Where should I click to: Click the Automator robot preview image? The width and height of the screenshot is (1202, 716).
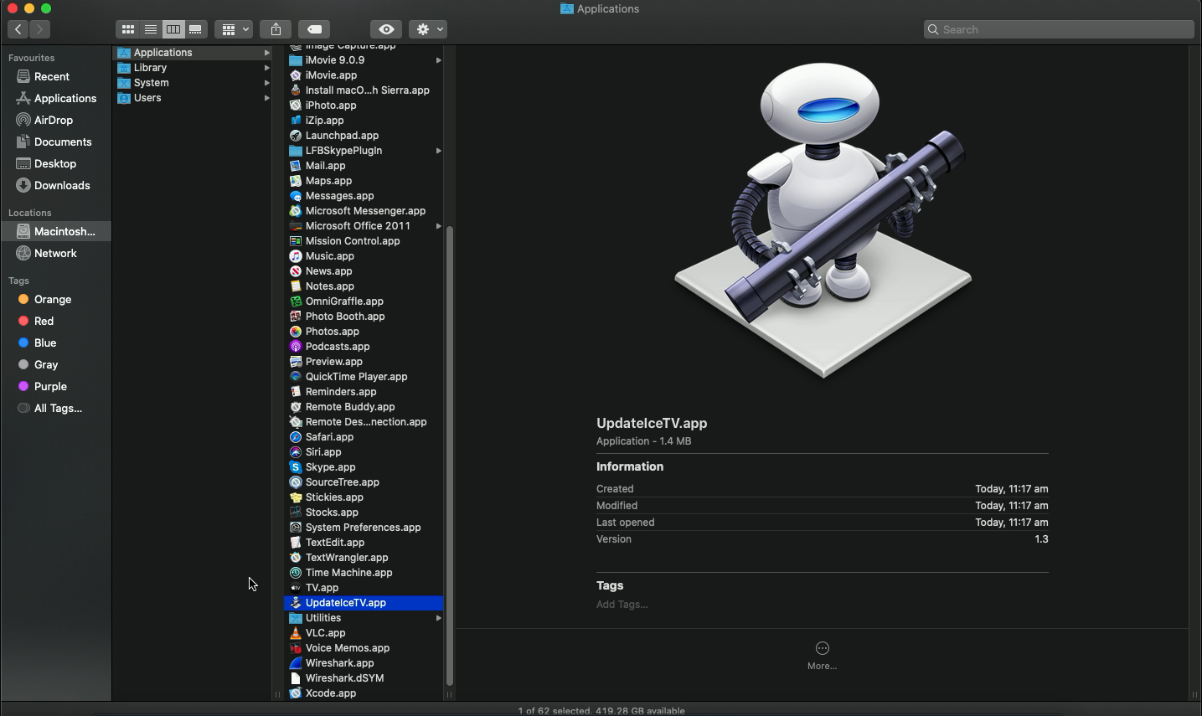click(824, 221)
